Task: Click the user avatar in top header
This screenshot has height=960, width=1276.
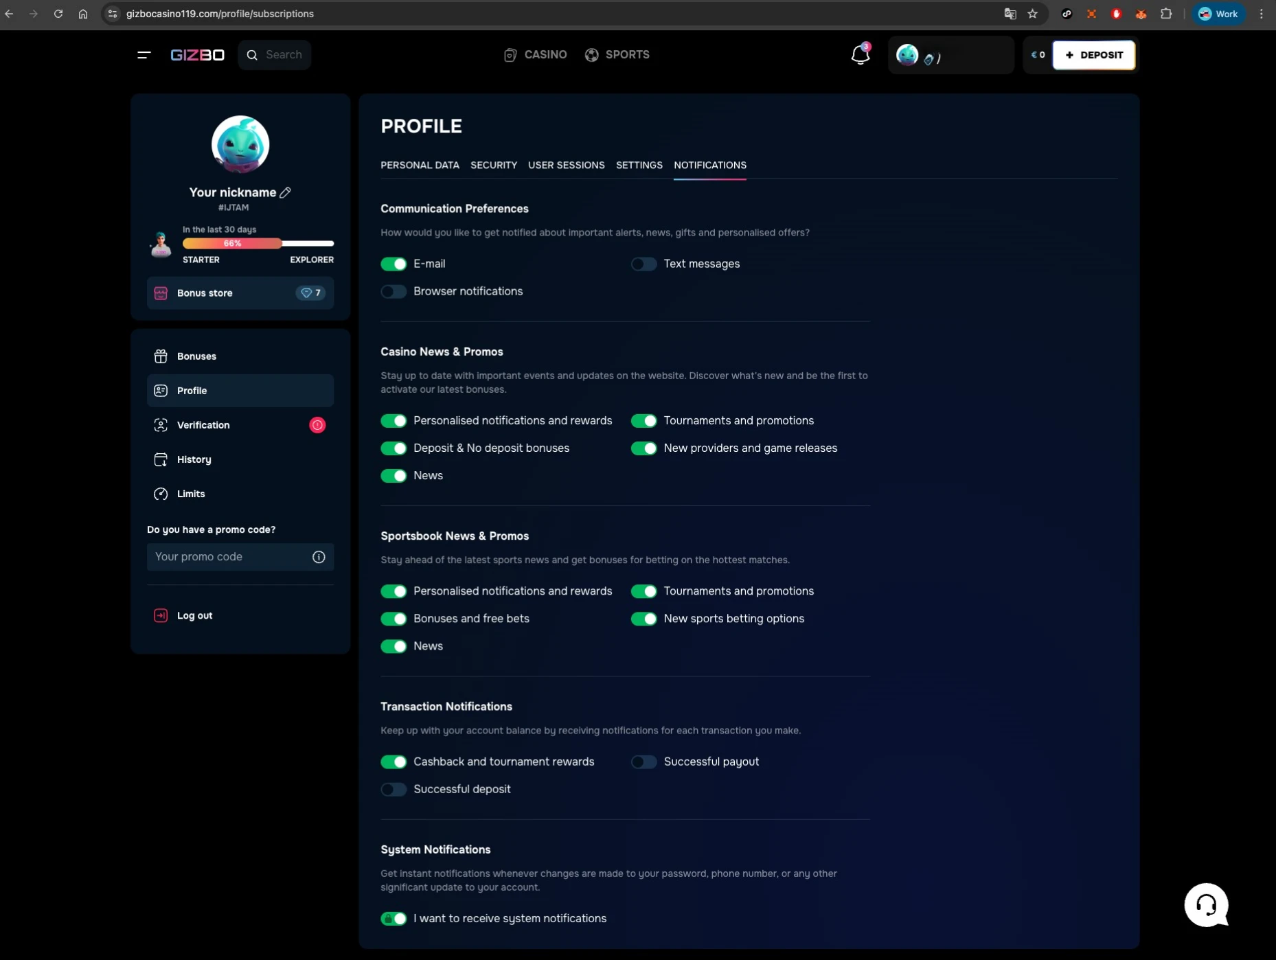Action: pos(907,55)
